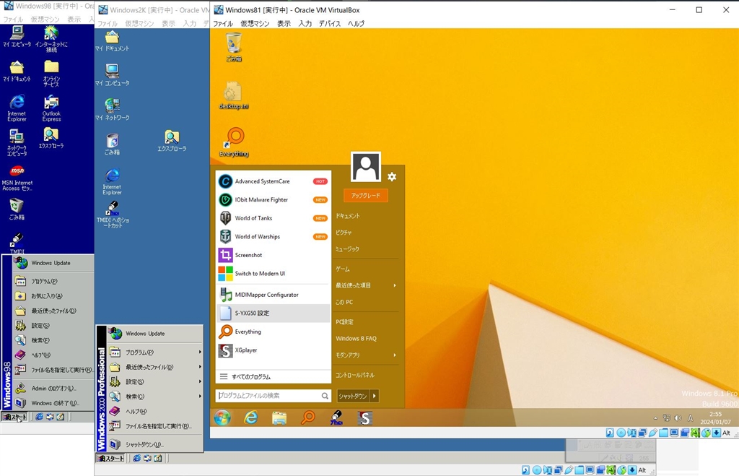The height and width of the screenshot is (476, 739).
Task: Open the start menu settings gear icon
Action: point(392,176)
